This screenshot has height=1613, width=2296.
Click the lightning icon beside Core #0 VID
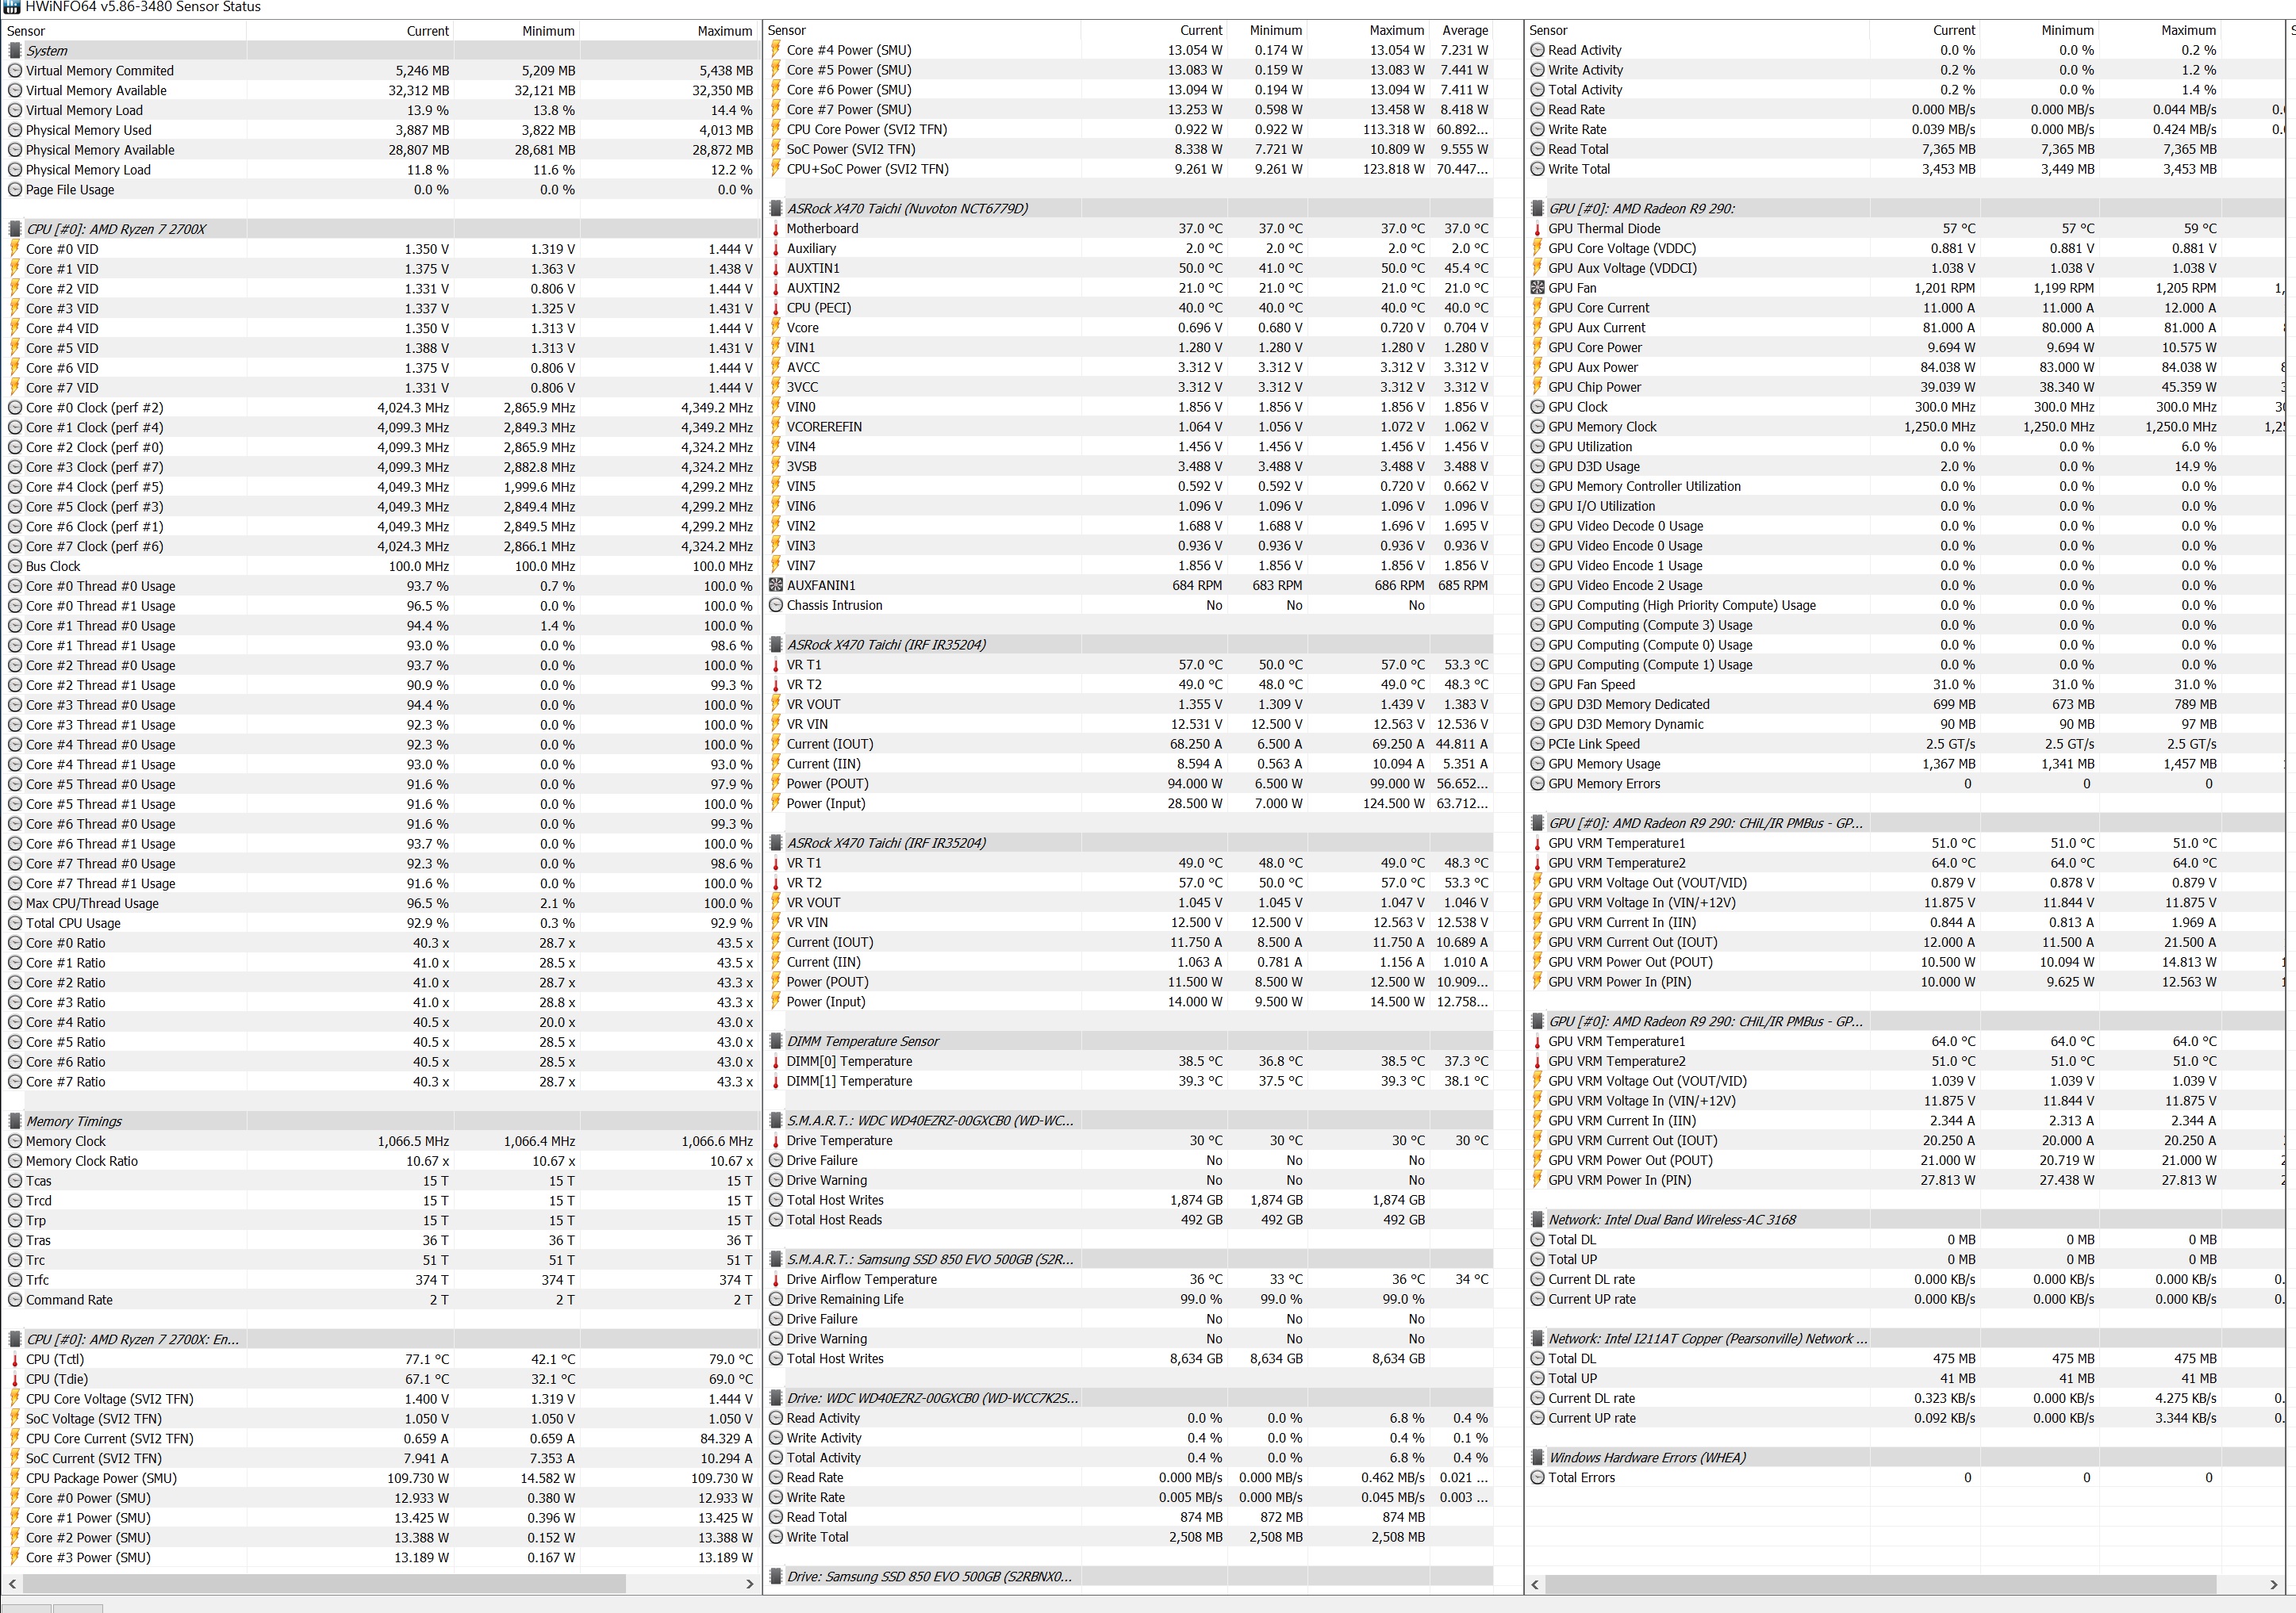point(15,249)
